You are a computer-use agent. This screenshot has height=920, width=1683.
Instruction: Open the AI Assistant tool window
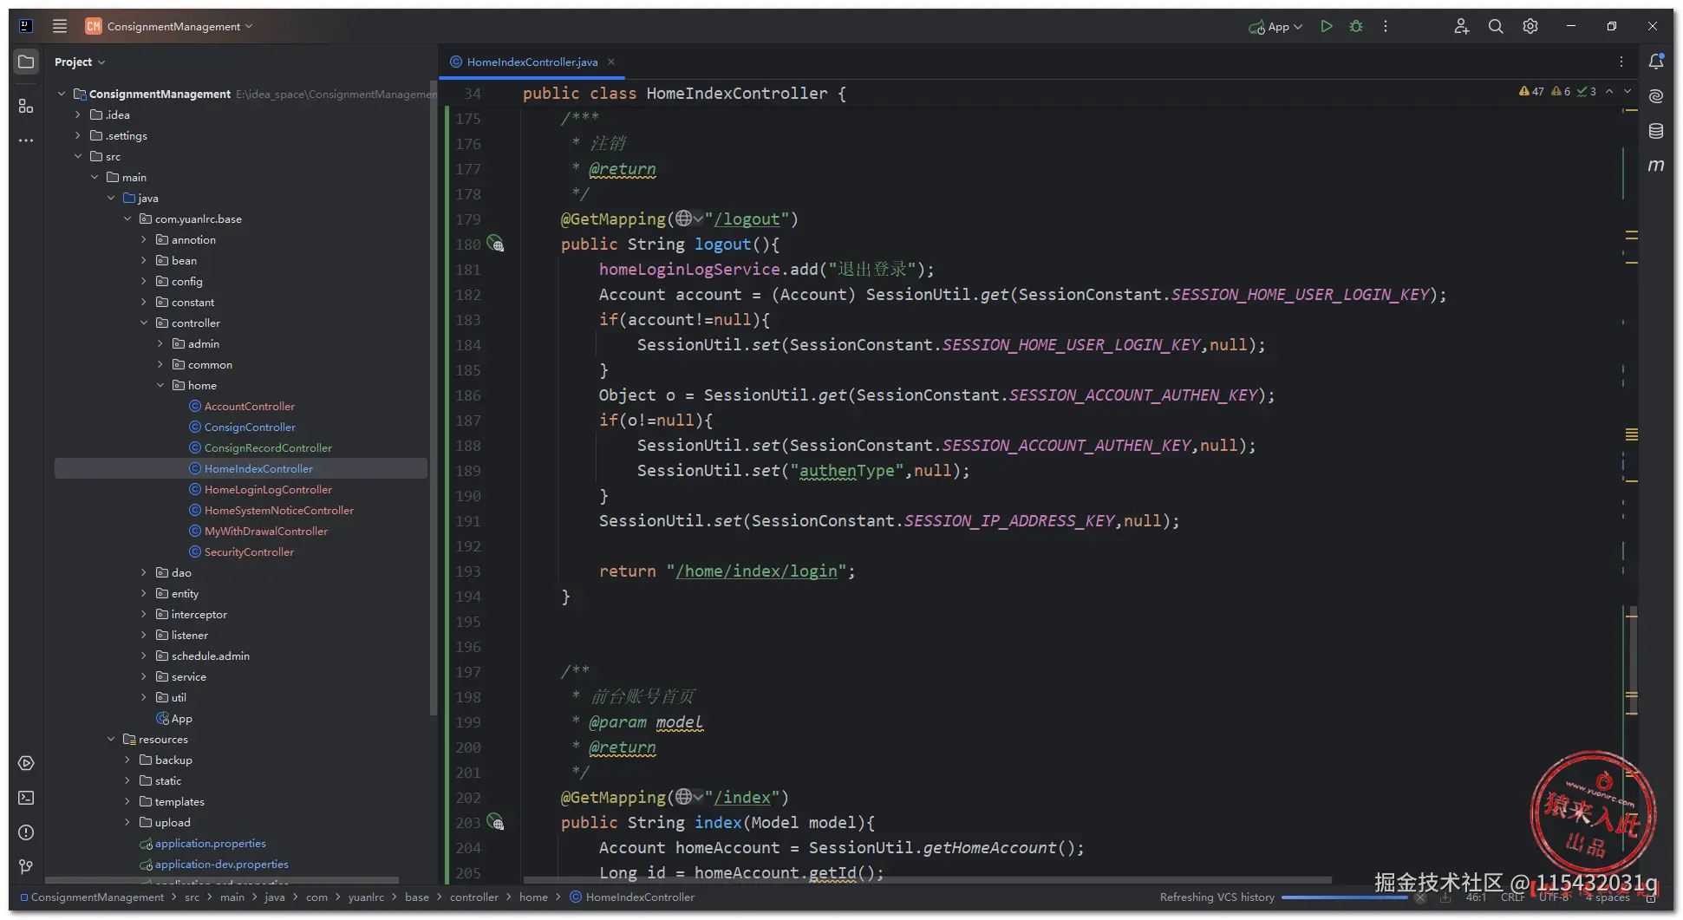(x=1656, y=96)
